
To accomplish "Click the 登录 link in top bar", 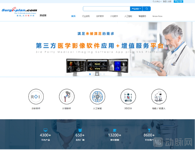I will pyautogui.click(x=165, y=2).
